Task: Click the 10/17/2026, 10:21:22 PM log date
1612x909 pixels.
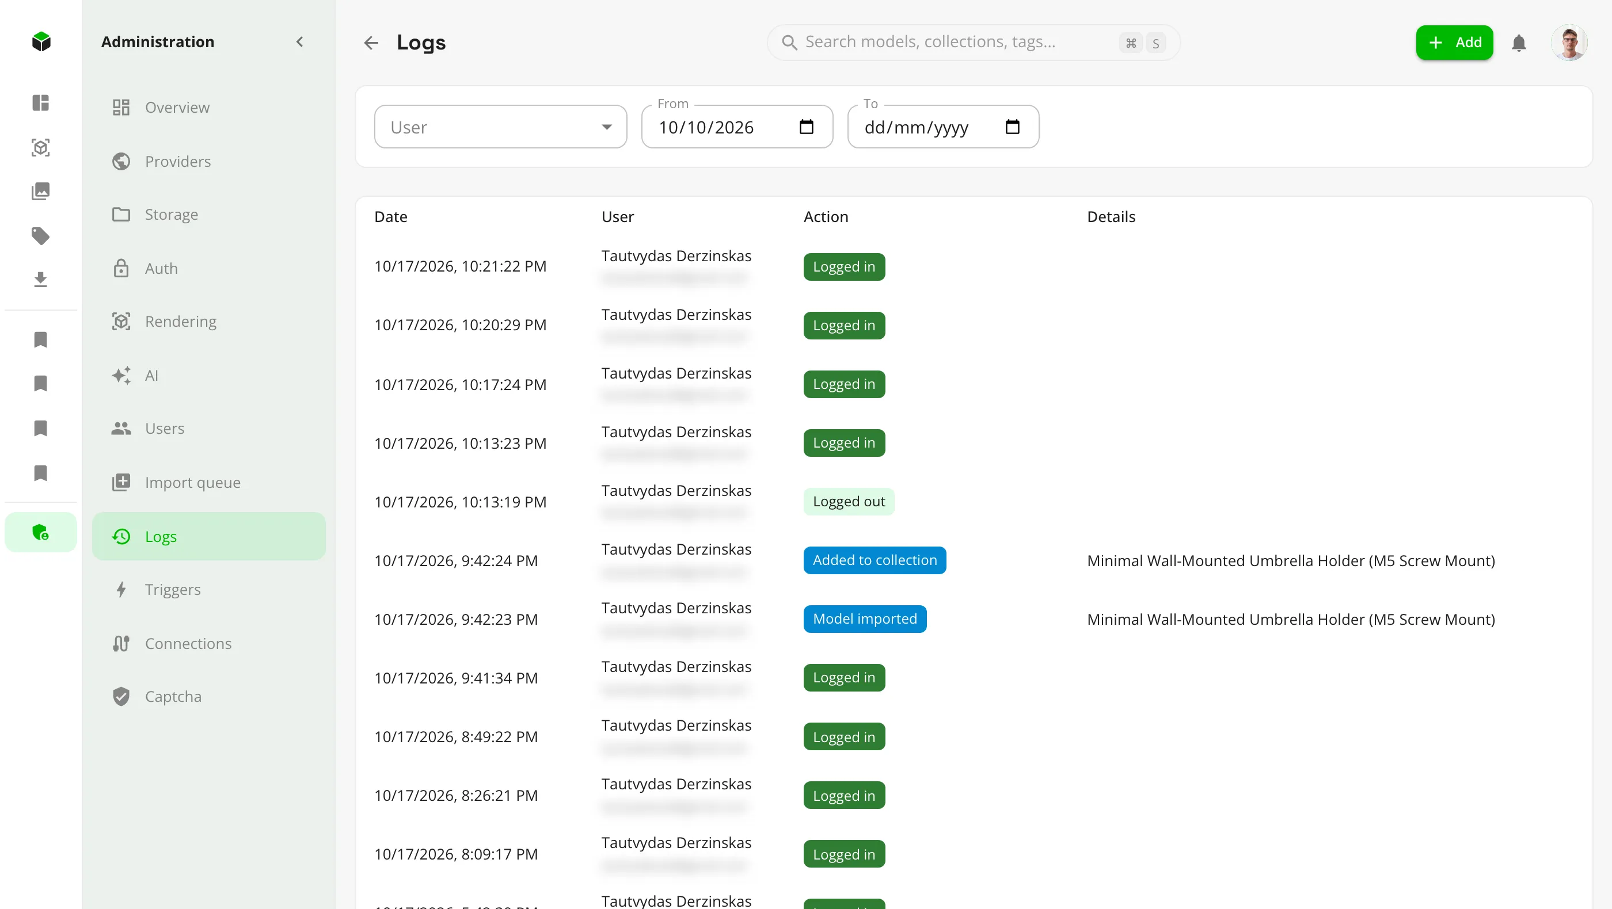Action: pos(460,266)
